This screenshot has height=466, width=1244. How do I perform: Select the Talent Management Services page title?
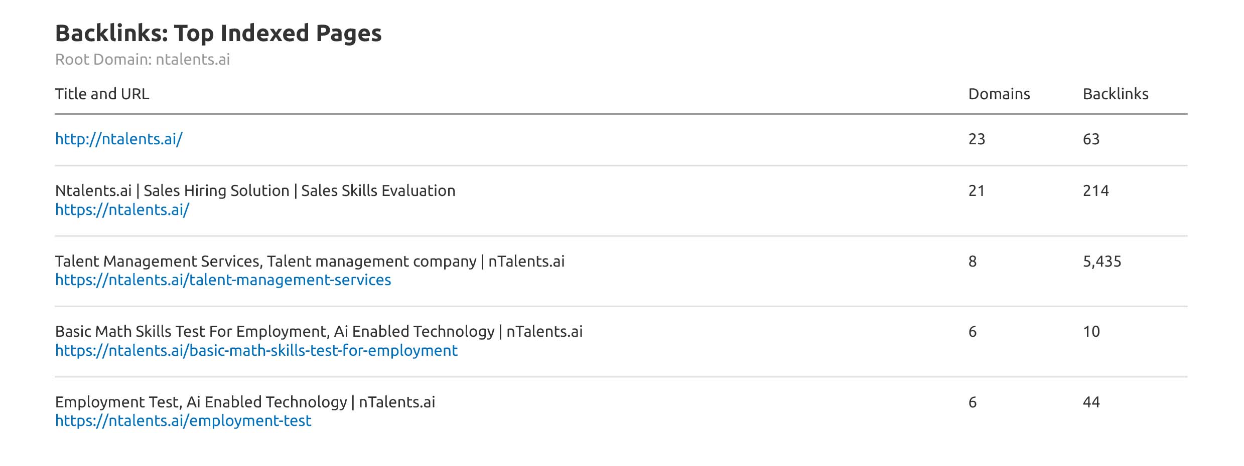coord(310,261)
